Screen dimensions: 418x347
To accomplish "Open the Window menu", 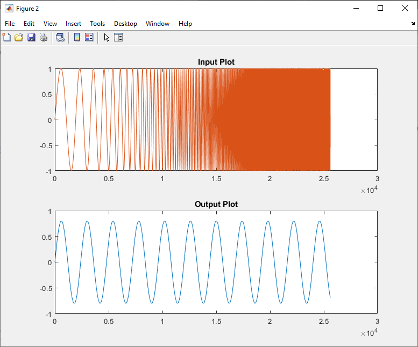I will (158, 24).
